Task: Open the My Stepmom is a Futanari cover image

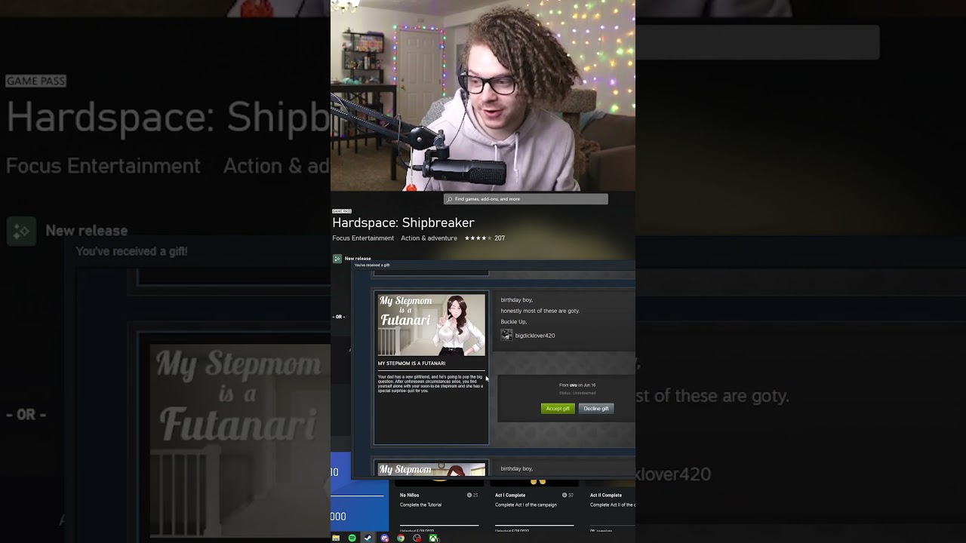Action: click(x=432, y=325)
